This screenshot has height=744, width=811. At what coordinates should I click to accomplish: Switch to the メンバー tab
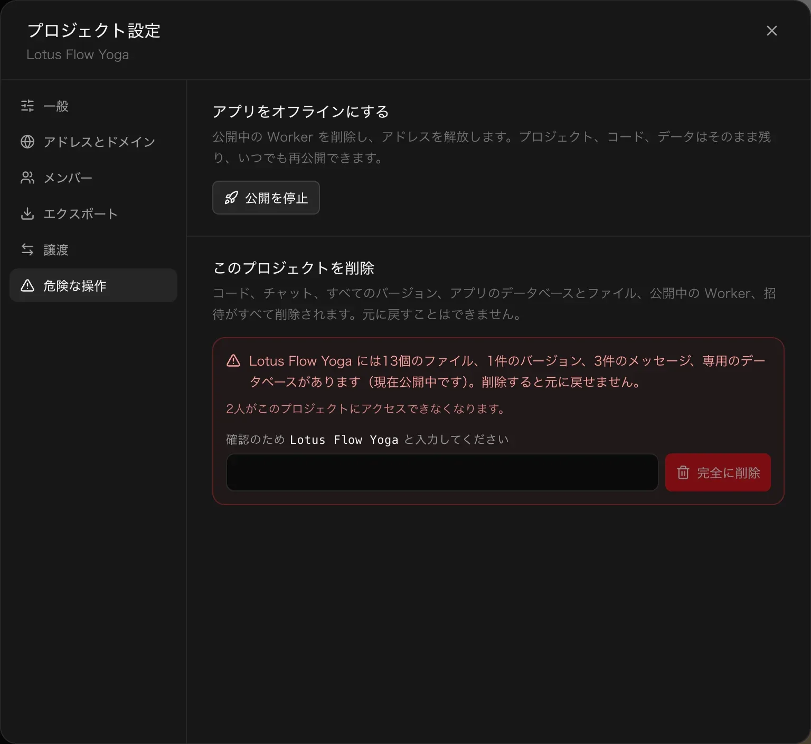(93, 178)
